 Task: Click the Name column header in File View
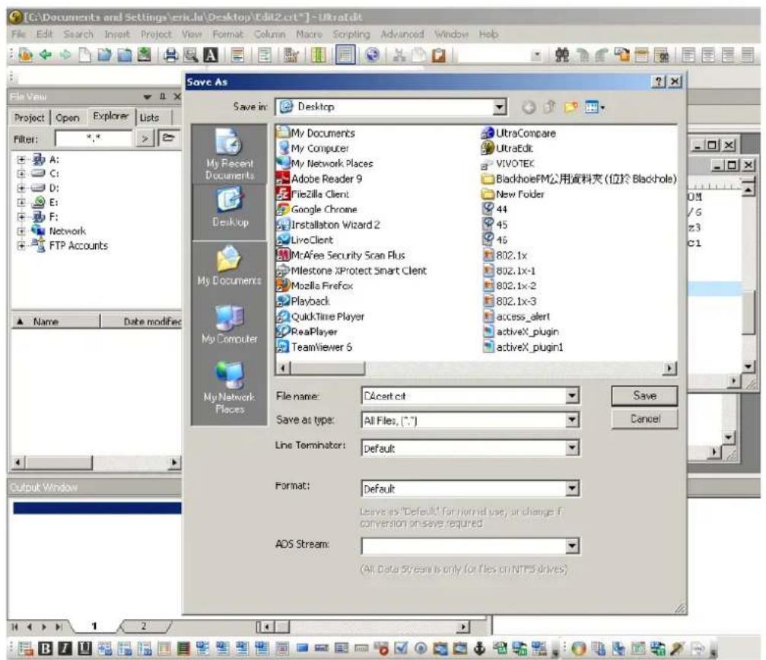(56, 321)
